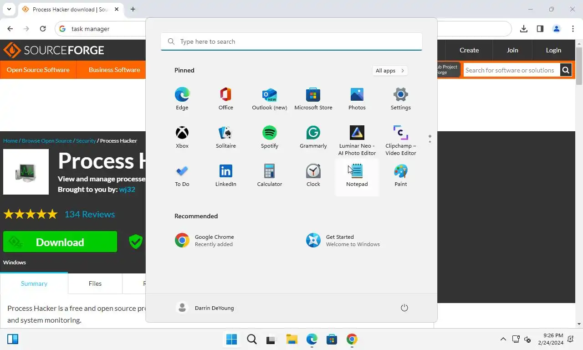Screen dimensions: 583x350
Task: Open the Photos app
Action: (357, 99)
